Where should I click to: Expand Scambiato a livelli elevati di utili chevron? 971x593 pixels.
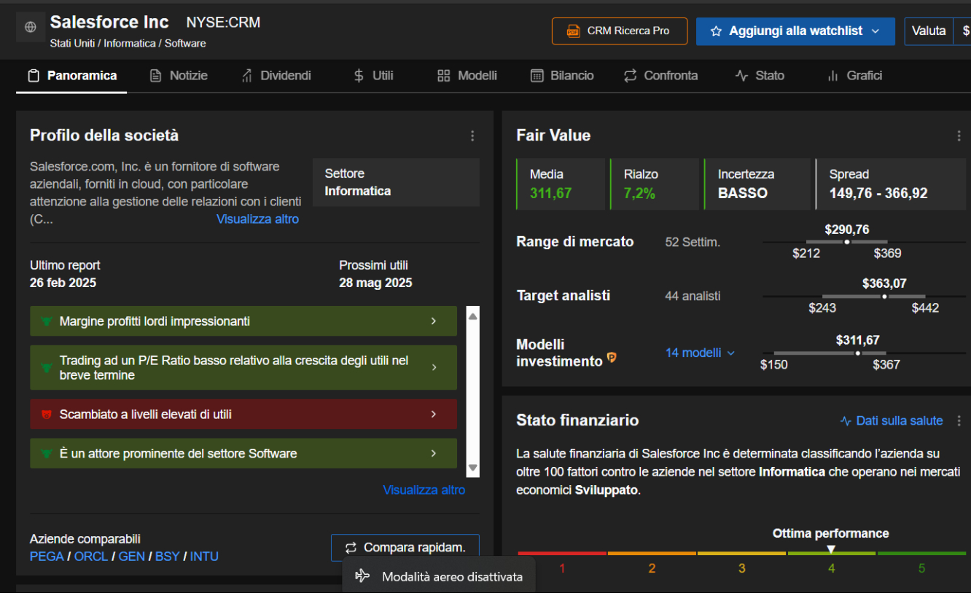(x=434, y=415)
